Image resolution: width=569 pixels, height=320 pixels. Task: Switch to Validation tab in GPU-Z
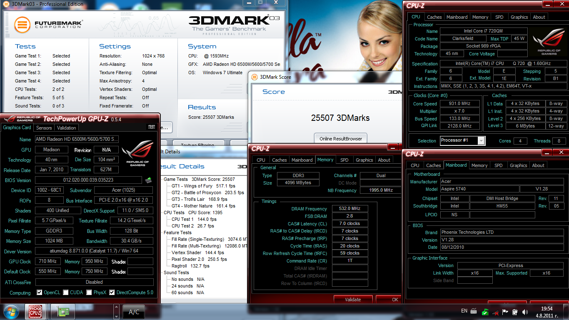point(67,128)
